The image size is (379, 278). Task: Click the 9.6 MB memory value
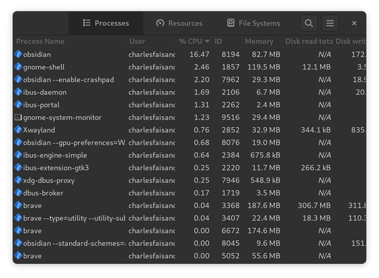[x=268, y=244]
